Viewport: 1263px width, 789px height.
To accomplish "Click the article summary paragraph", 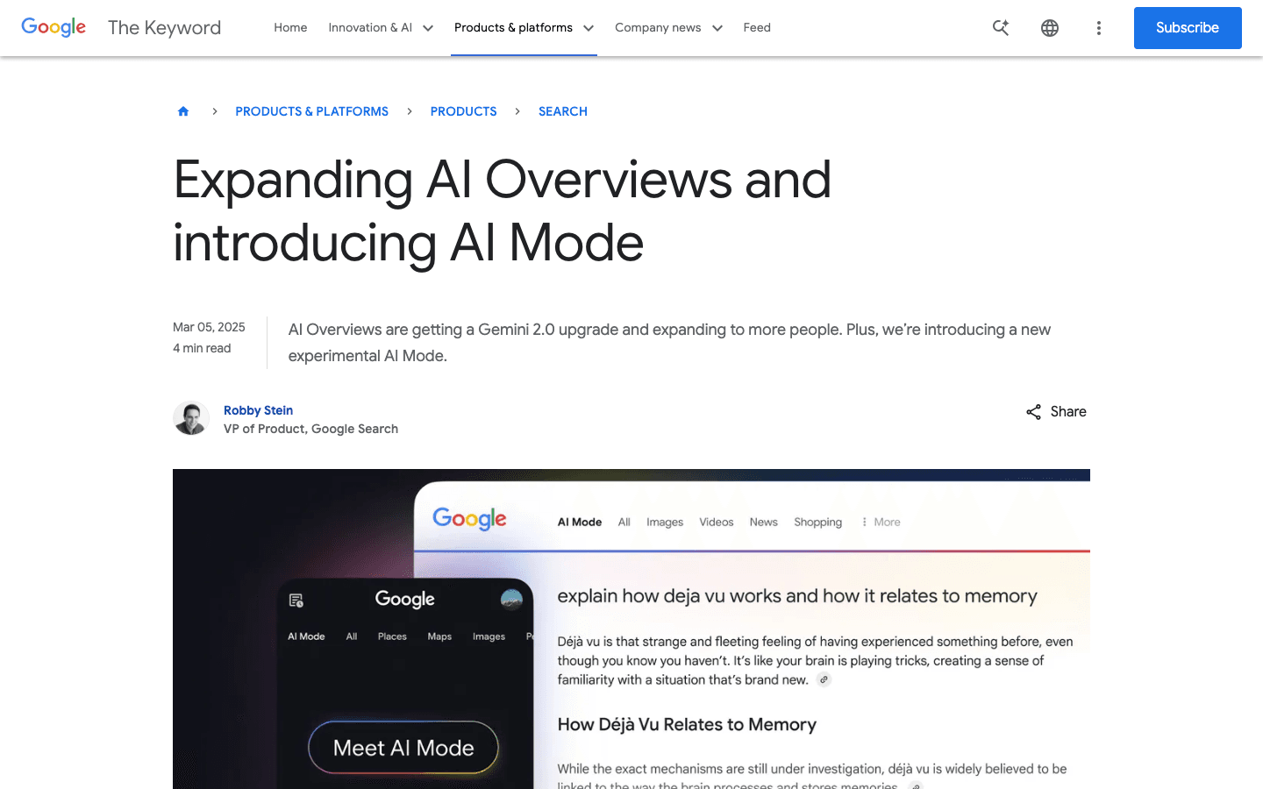I will tap(669, 343).
